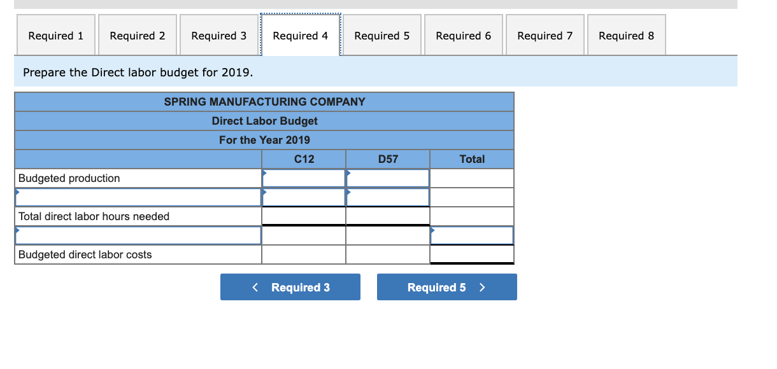Open blank row label dropdown below Total direct labor hours
Viewport: 777px width, 369px height.
[x=138, y=235]
